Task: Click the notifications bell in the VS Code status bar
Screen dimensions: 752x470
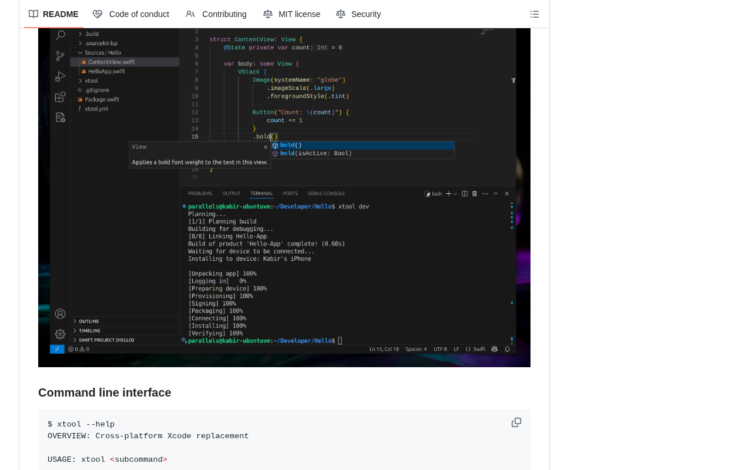Action: coord(507,349)
